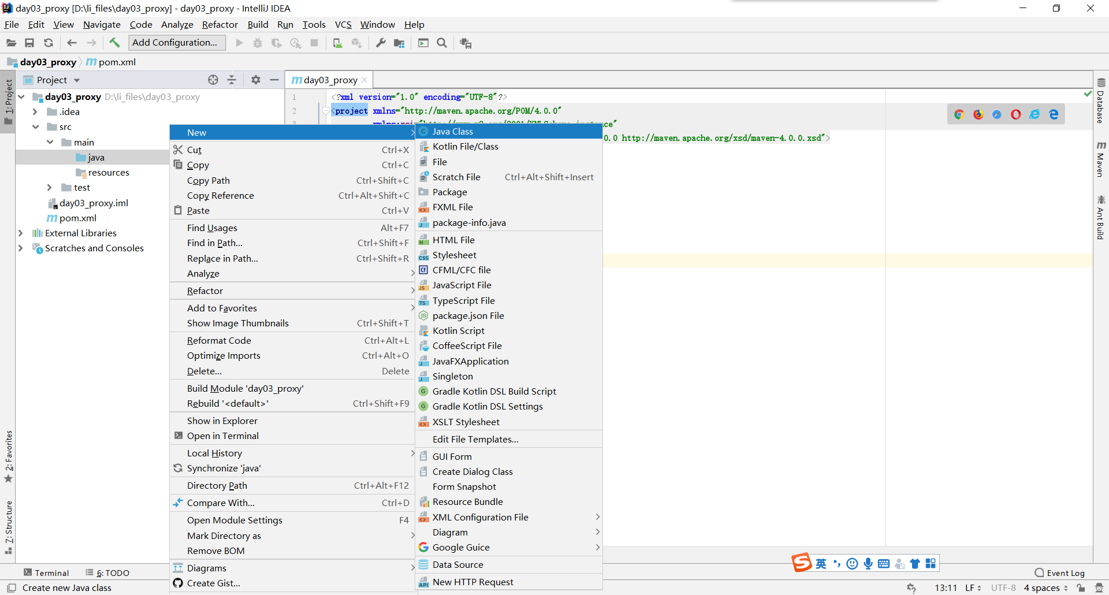Click the Save All toolbar icon
Screen dimensions: 1109x595
[x=29, y=43]
